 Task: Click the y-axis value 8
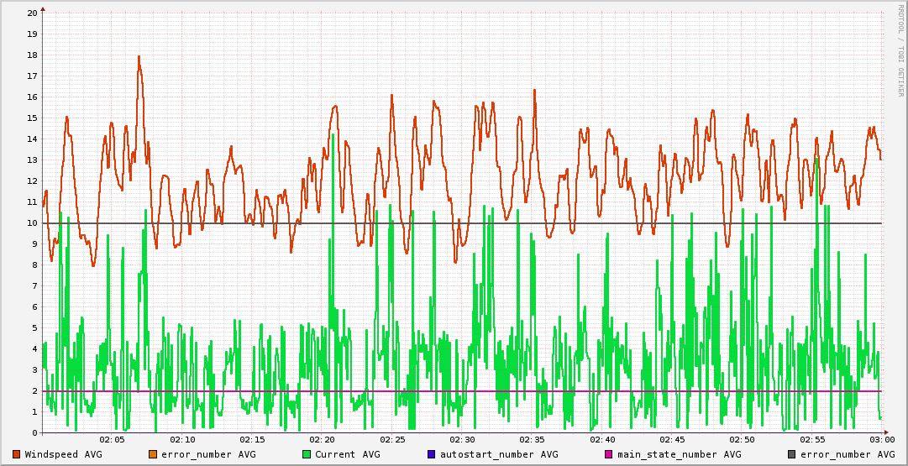click(x=34, y=265)
